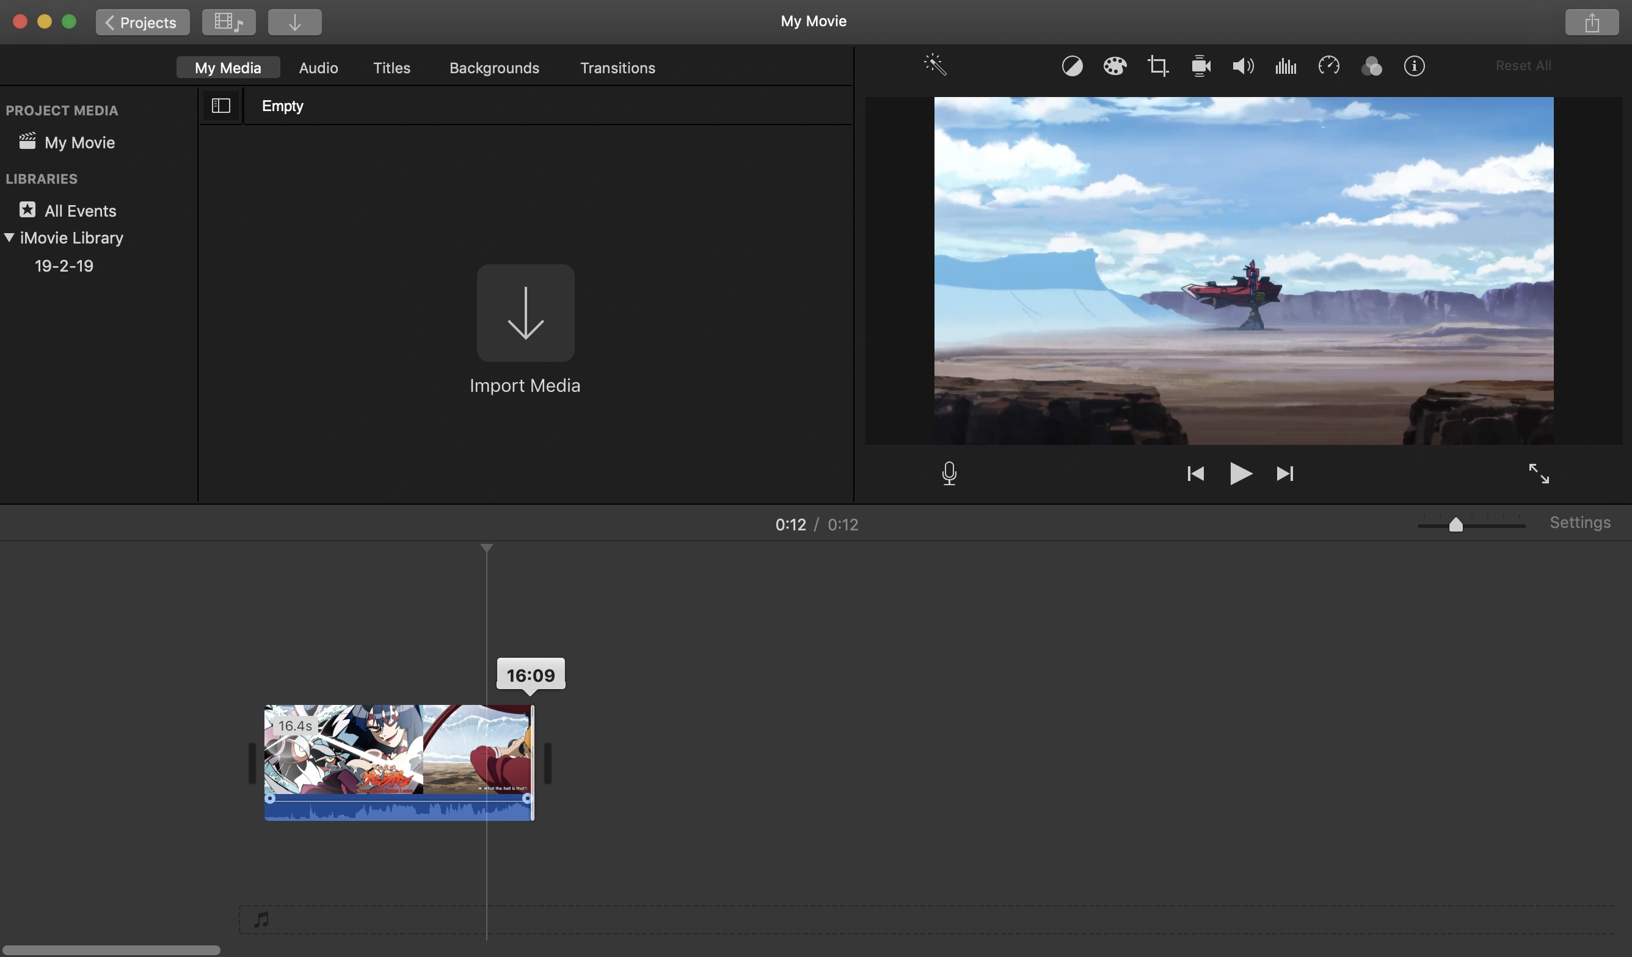Click the timeline zoom slider
This screenshot has width=1632, height=957.
1456,525
